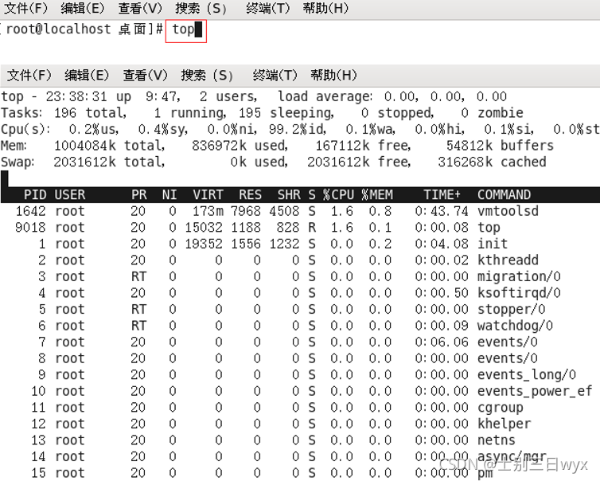Select PID 9018 in process list
This screenshot has width=600, height=481.
coord(30,228)
